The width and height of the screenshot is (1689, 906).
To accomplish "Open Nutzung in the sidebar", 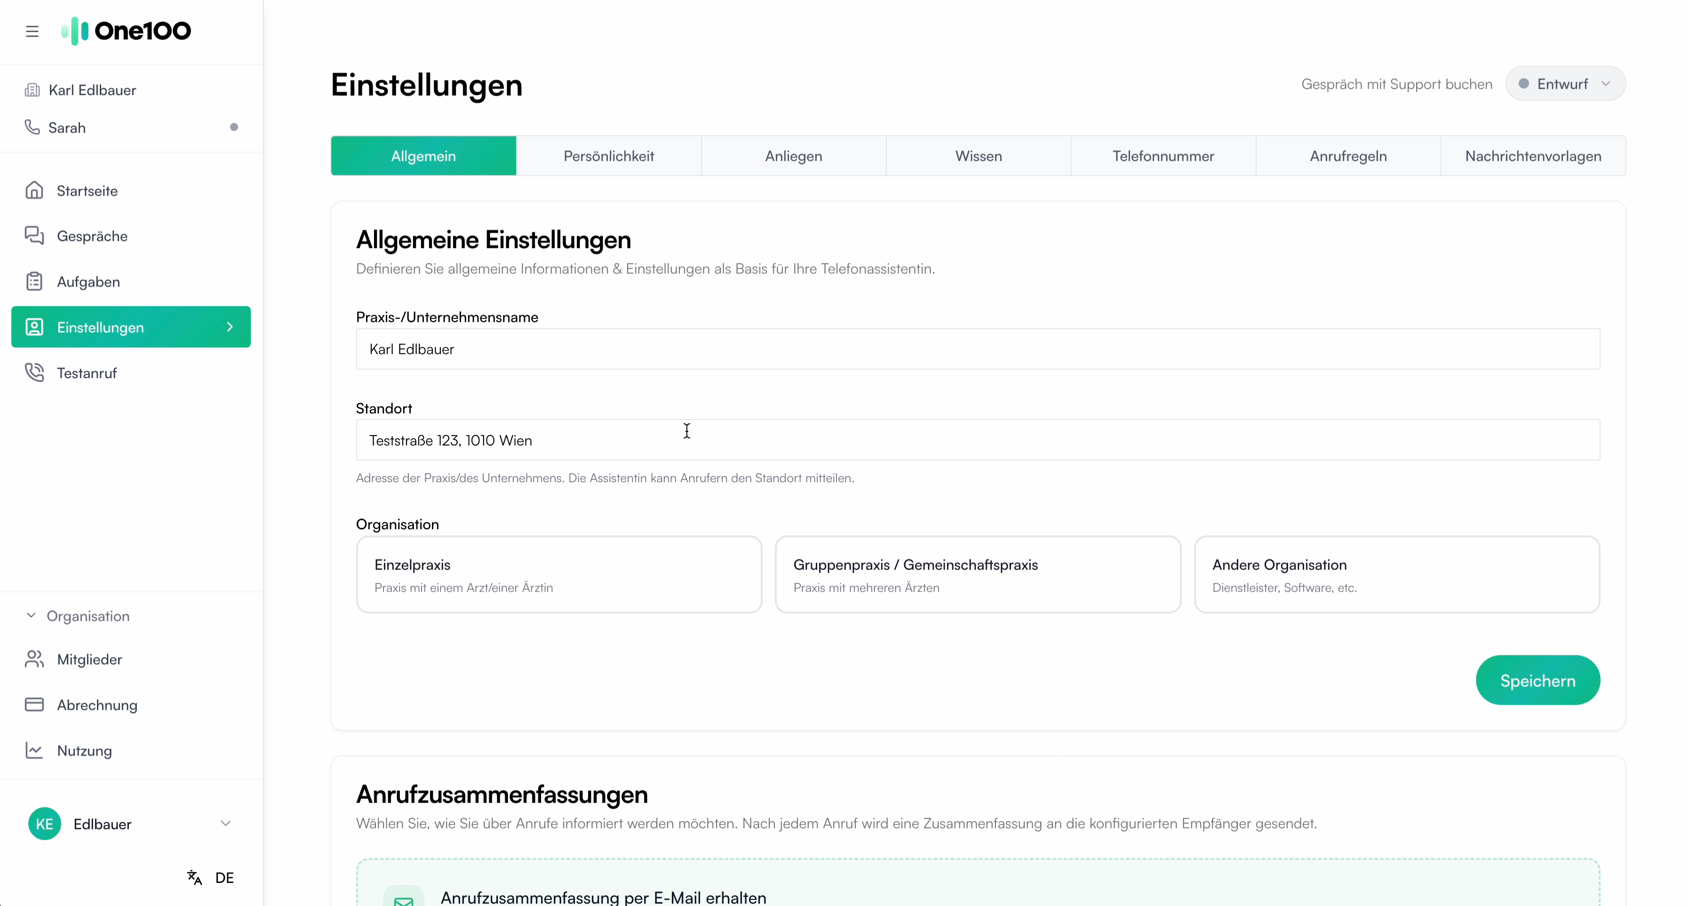I will [131, 750].
